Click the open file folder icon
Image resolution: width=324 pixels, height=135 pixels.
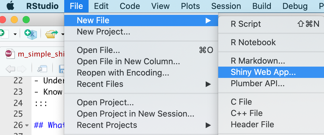51,34
